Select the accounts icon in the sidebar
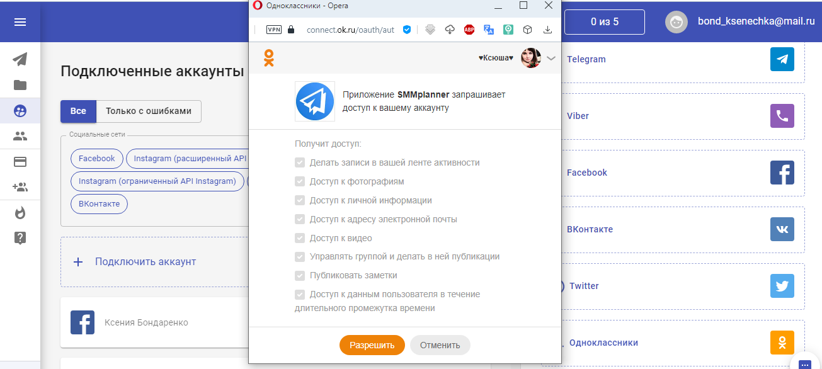Screen dimensions: 822x369 pyautogui.click(x=20, y=111)
